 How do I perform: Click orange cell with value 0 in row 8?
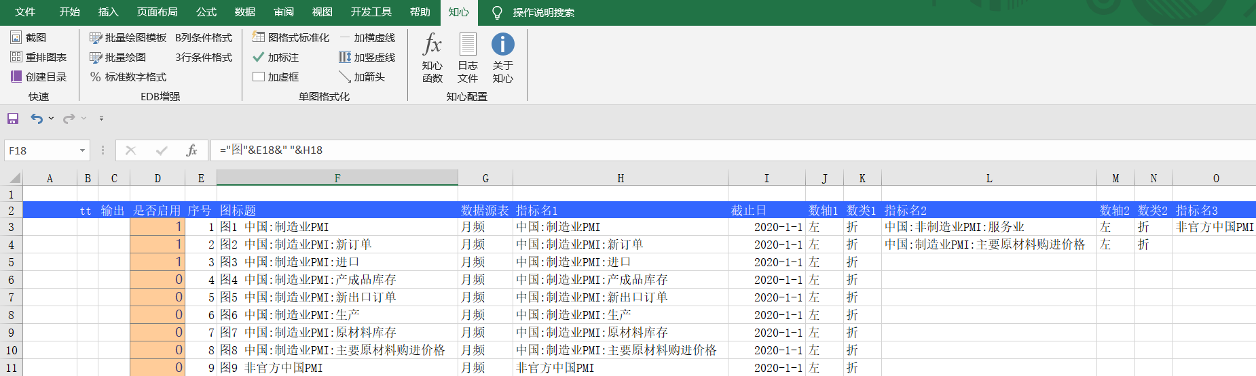click(x=158, y=315)
